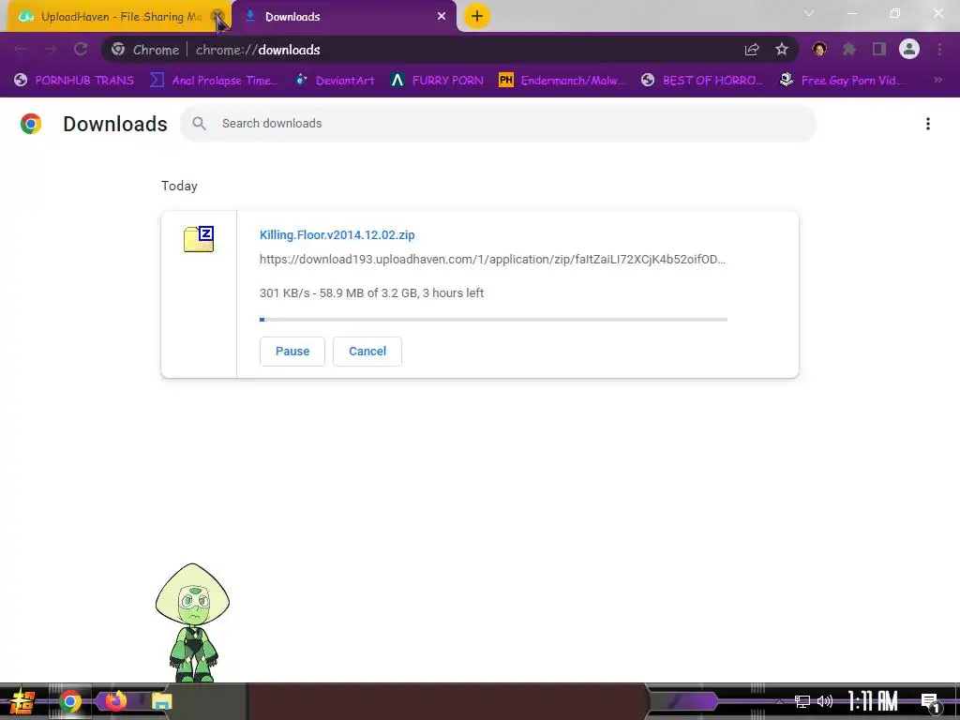The height and width of the screenshot is (720, 960).
Task: Click the Peridot desktop mascot character
Action: tap(192, 622)
